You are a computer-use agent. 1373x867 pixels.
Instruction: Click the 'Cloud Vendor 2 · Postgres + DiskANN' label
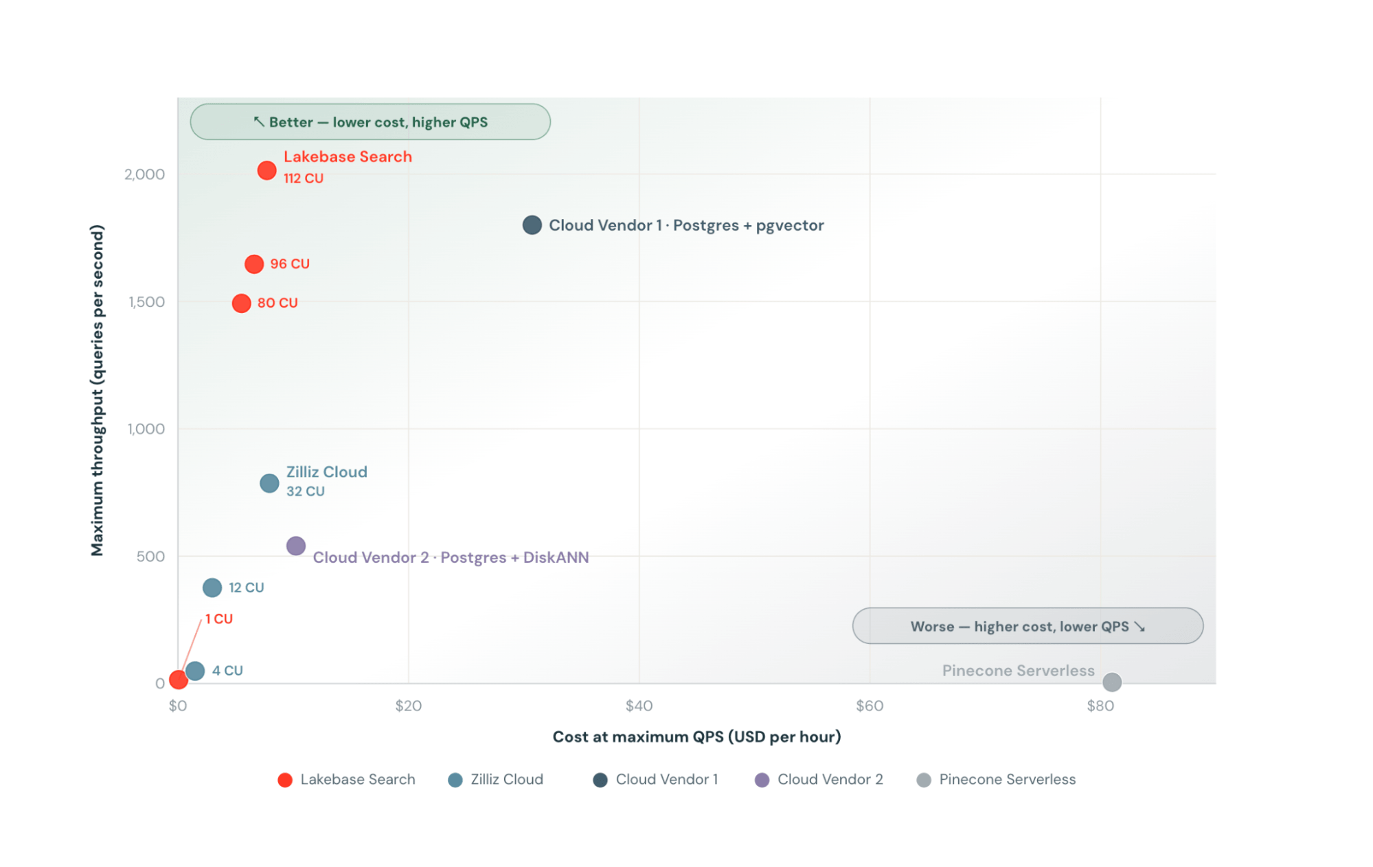451,557
